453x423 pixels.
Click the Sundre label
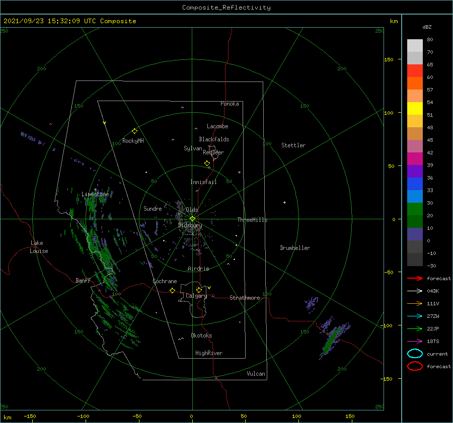(153, 208)
